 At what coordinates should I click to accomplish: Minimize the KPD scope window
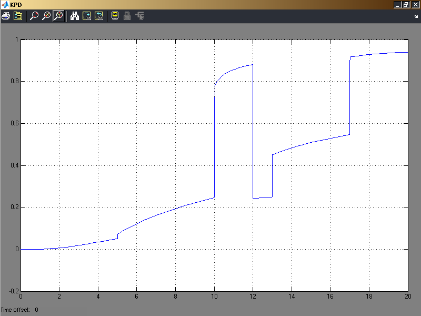tap(397, 4)
